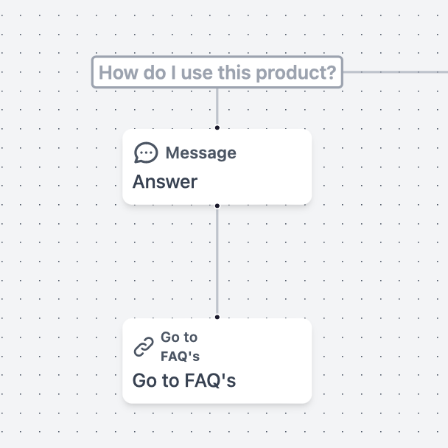Click the small "Go to FAQ's" type label
This screenshot has height=448, width=448.
click(180, 346)
